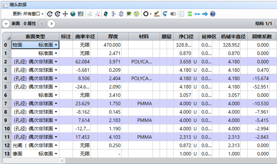The height and width of the screenshot is (164, 277).
Task: Click the U solve cell in row 2 净口径
Action: coord(195,62)
